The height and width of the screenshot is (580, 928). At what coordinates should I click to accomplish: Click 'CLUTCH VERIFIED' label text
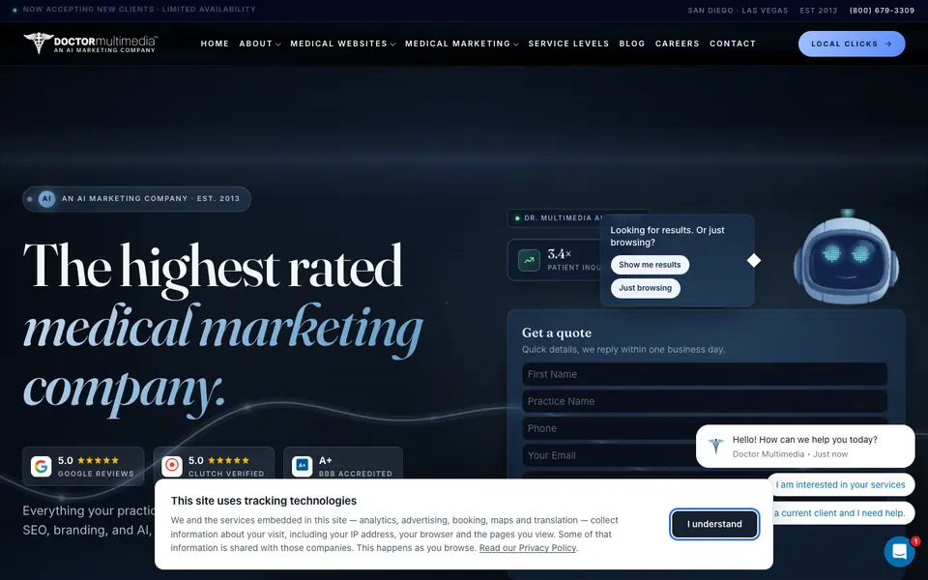pos(226,474)
